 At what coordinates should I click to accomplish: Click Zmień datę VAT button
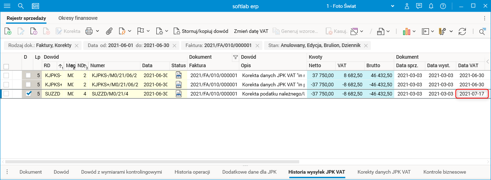[251, 31]
